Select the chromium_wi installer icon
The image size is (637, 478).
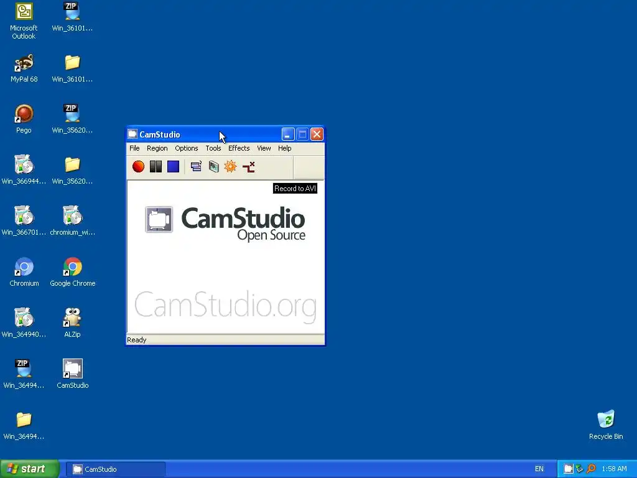(x=72, y=222)
